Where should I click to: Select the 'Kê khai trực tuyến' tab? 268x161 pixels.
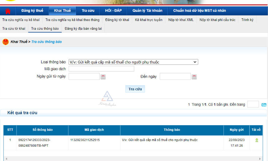point(149,20)
